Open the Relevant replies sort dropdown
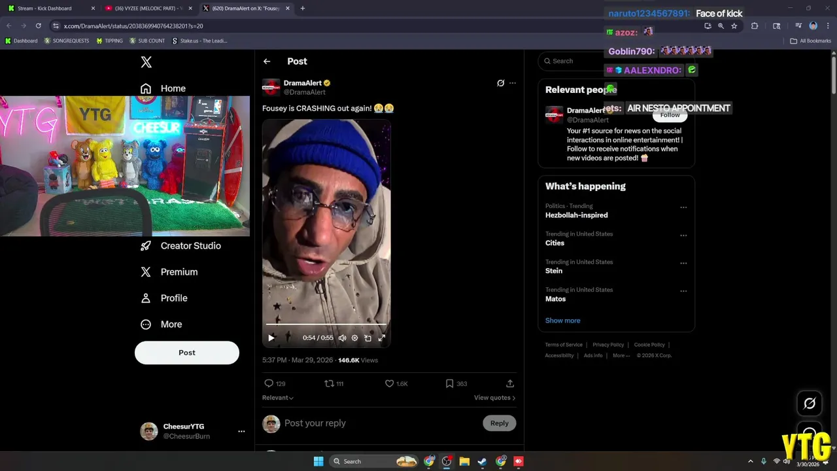The width and height of the screenshot is (837, 471). (278, 398)
